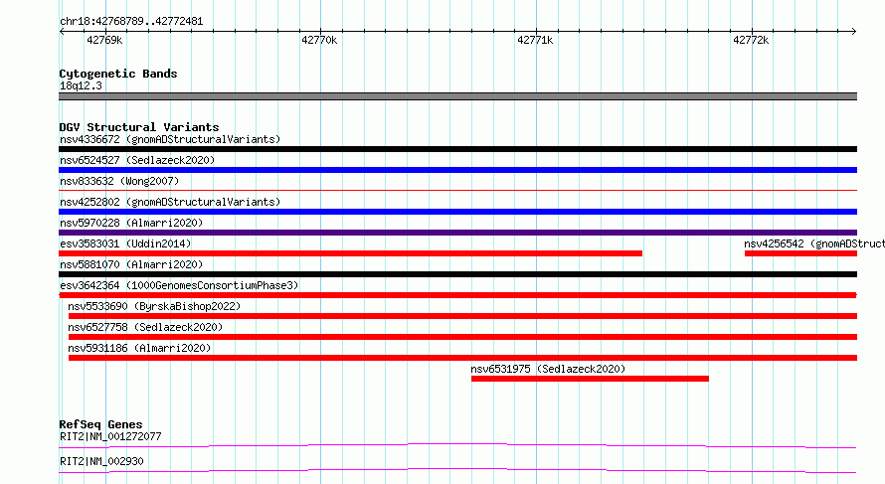Select the blue bar below the nsv4252802 label
This screenshot has height=484, width=885.
457,212
